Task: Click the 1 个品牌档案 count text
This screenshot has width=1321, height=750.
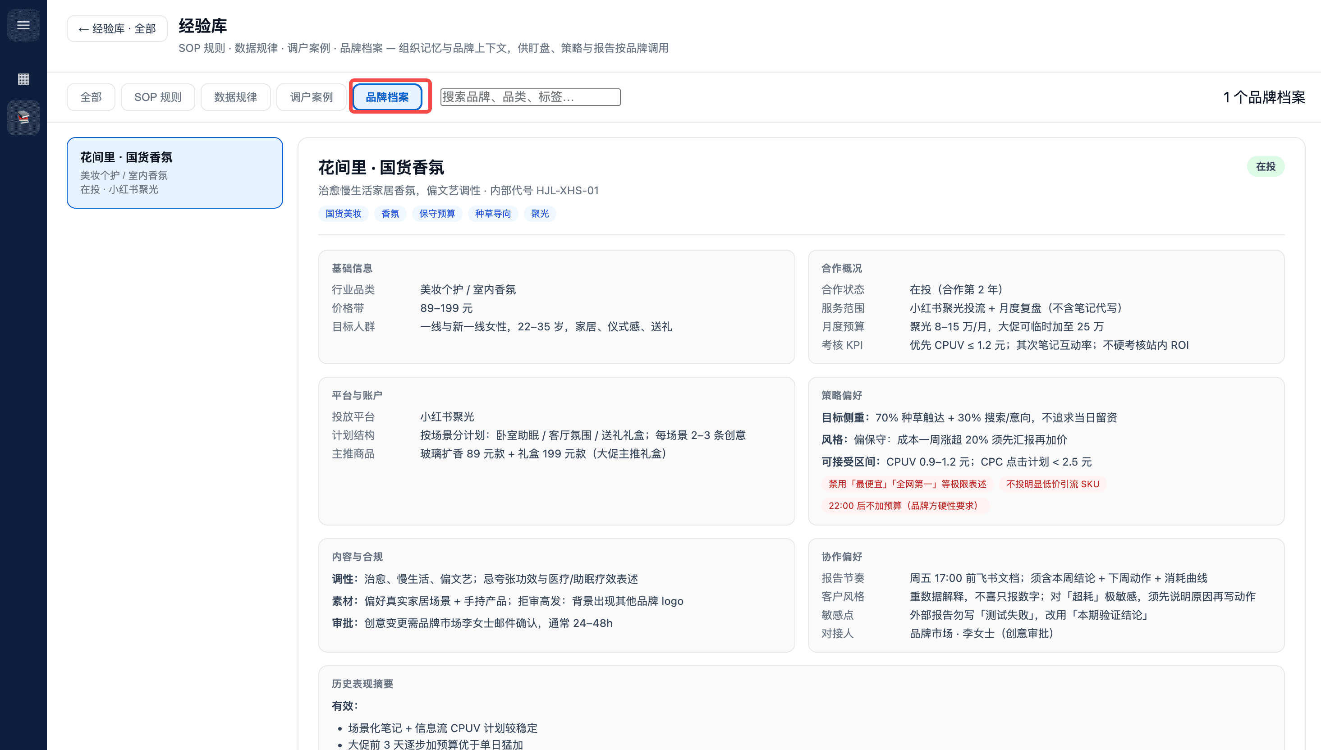Action: tap(1264, 97)
